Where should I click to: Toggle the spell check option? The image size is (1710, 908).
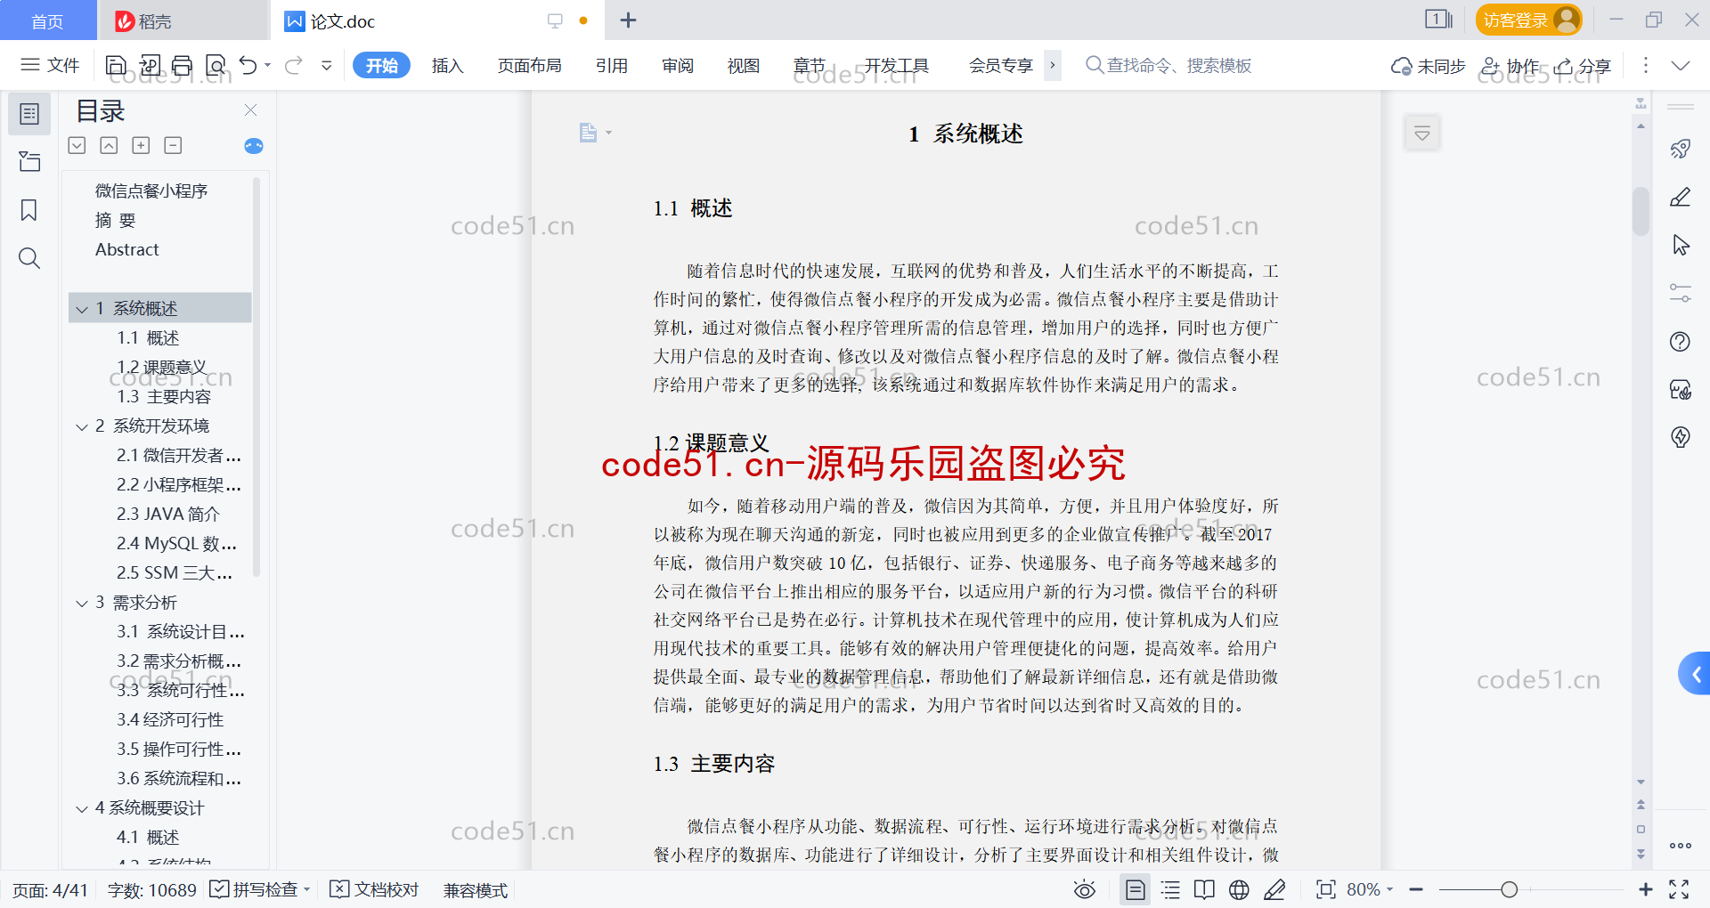coord(260,889)
